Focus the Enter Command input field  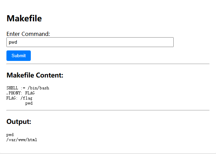pos(90,42)
